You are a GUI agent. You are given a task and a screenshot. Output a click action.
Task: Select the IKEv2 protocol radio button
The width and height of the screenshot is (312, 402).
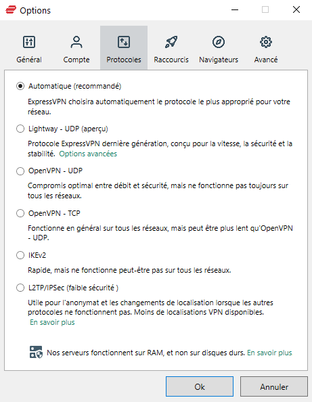(20, 255)
